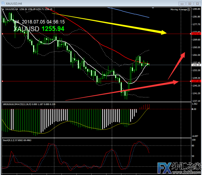Click the 1241.20 value on price scale
Screen dimensions: 202x175
[x=196, y=93]
